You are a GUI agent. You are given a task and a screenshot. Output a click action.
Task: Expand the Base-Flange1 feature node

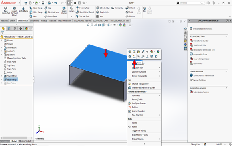pos(2,79)
